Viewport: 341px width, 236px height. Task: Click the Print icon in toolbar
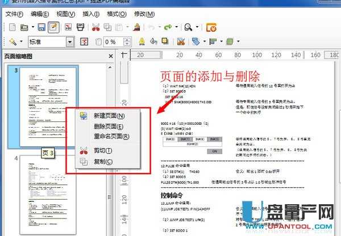pos(81,27)
